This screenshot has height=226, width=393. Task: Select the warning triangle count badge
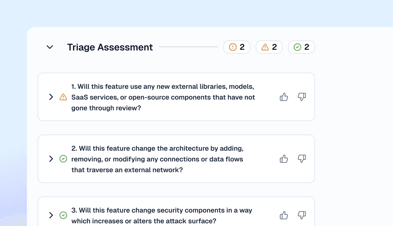[269, 47]
